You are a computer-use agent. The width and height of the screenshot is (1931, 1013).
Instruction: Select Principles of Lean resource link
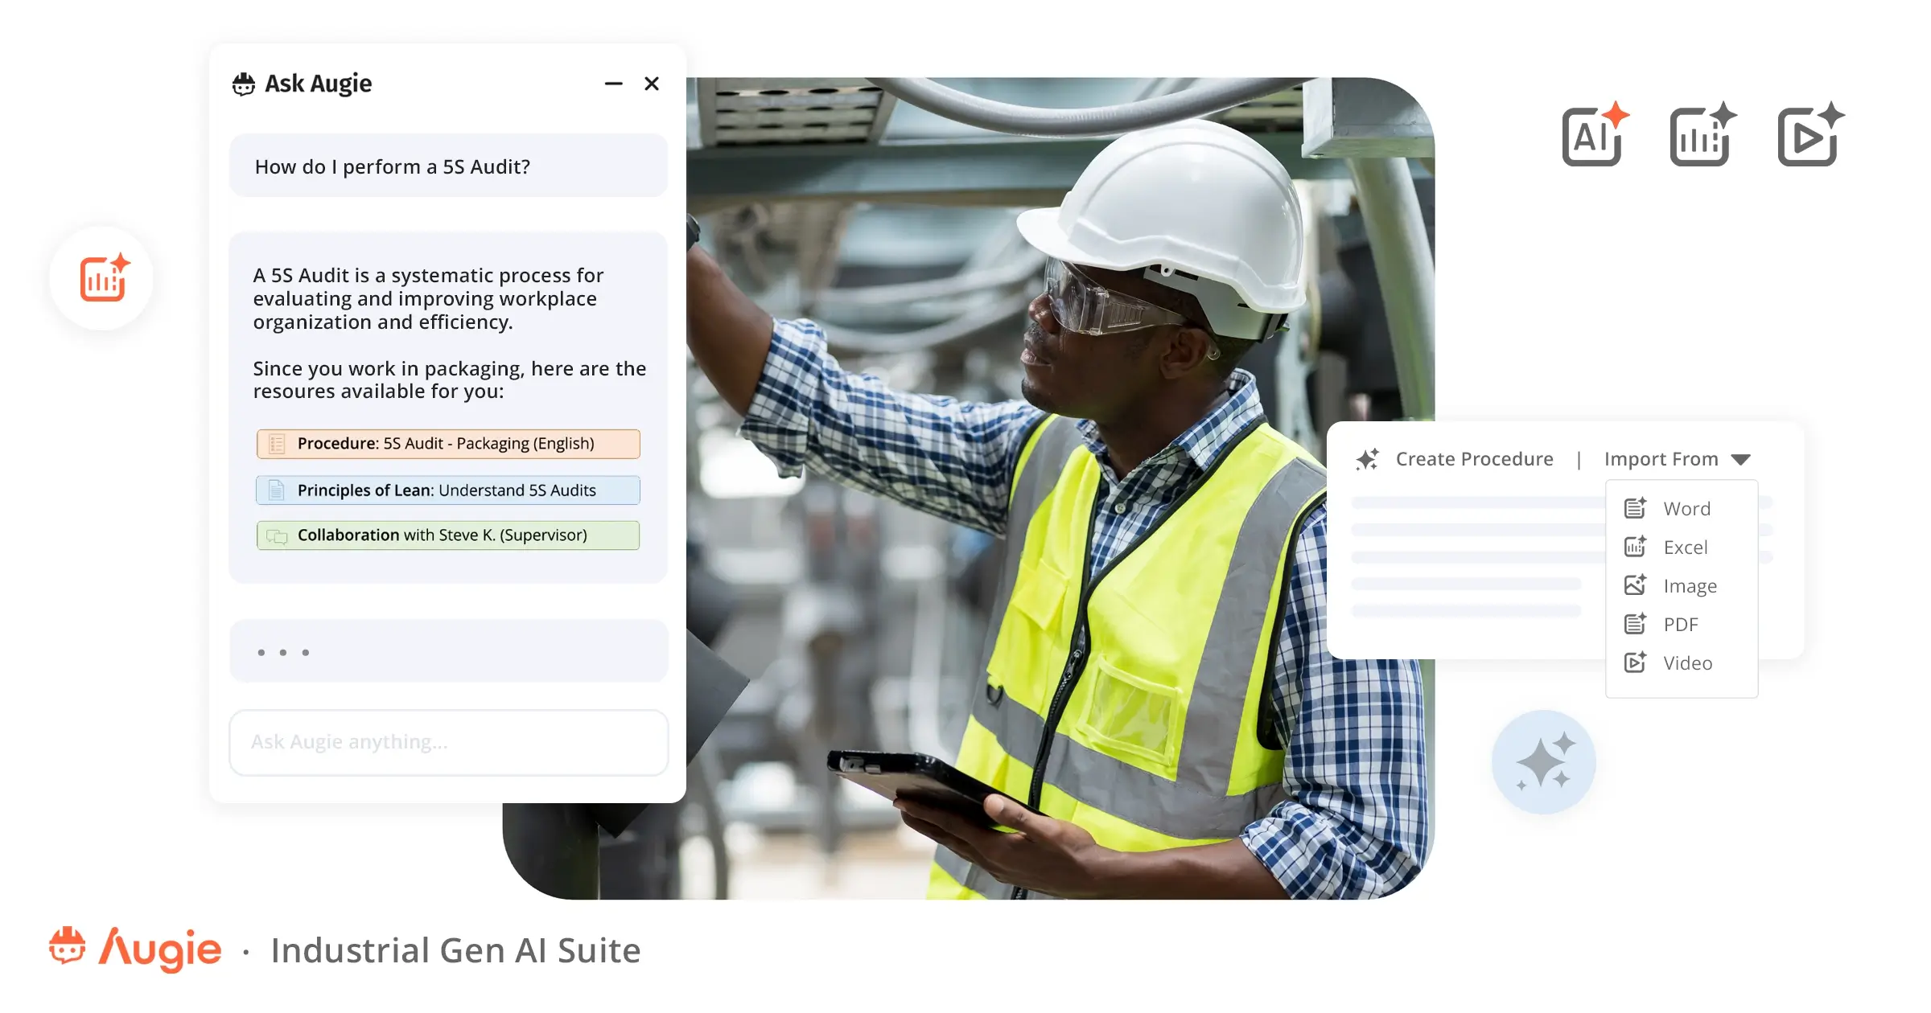point(450,490)
